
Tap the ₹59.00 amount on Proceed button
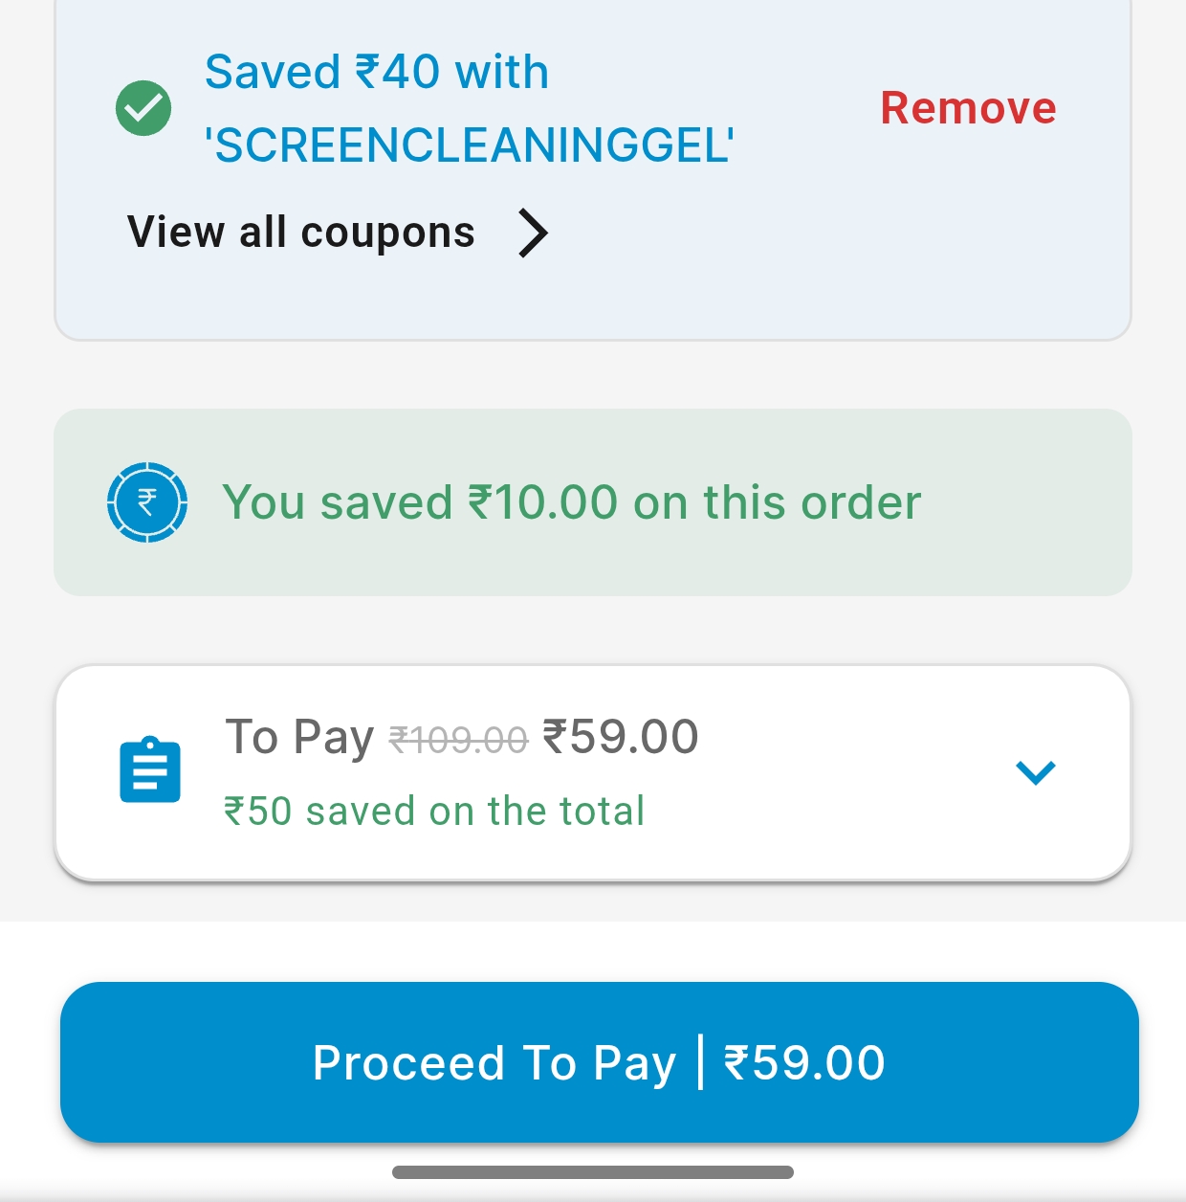click(804, 1063)
